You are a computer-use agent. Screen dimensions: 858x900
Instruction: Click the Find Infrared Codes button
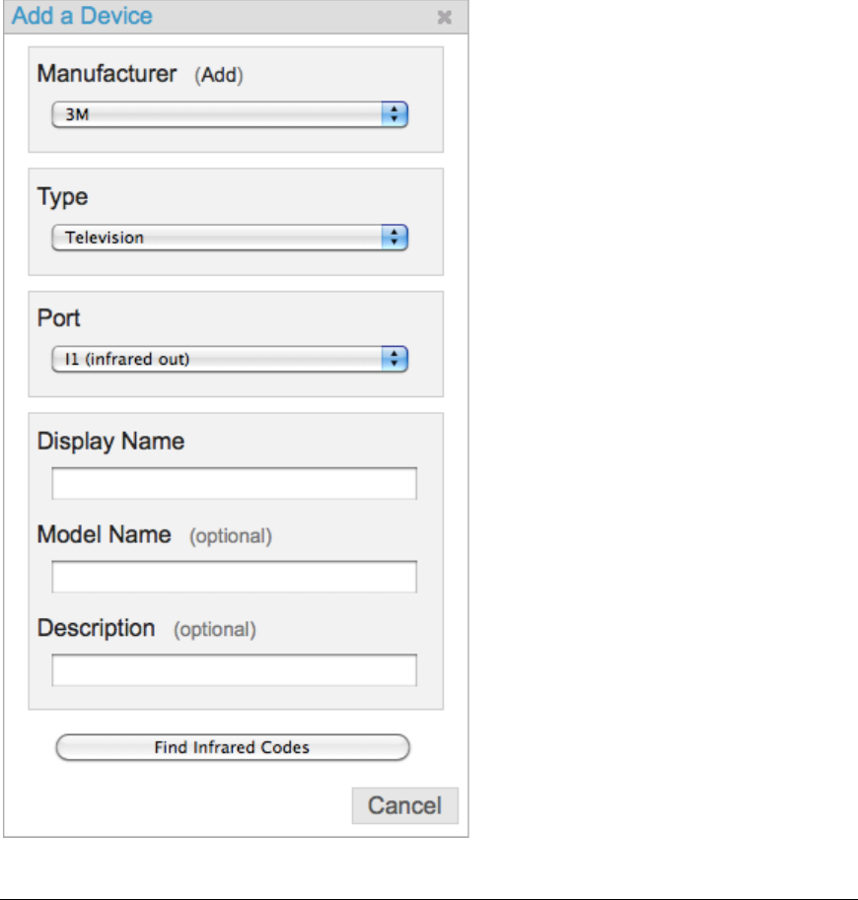point(233,747)
